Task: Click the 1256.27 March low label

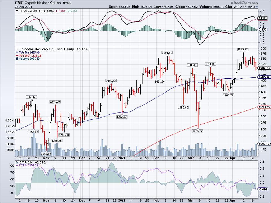Action: coord(197,131)
